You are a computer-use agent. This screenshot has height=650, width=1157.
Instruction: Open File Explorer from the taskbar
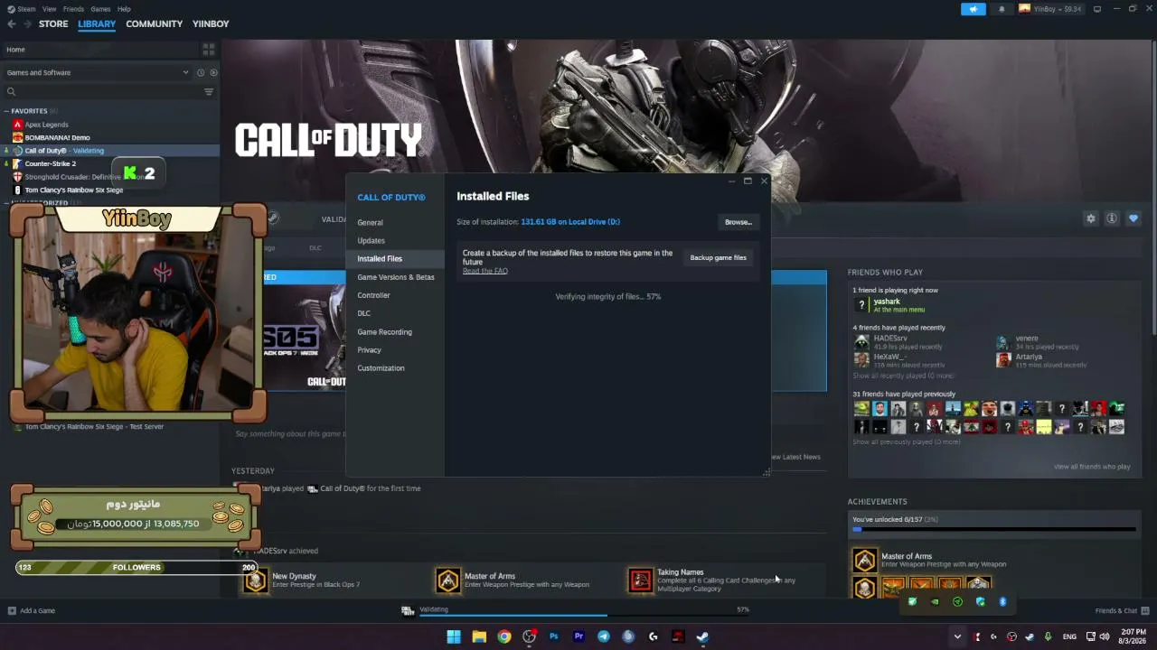[479, 636]
